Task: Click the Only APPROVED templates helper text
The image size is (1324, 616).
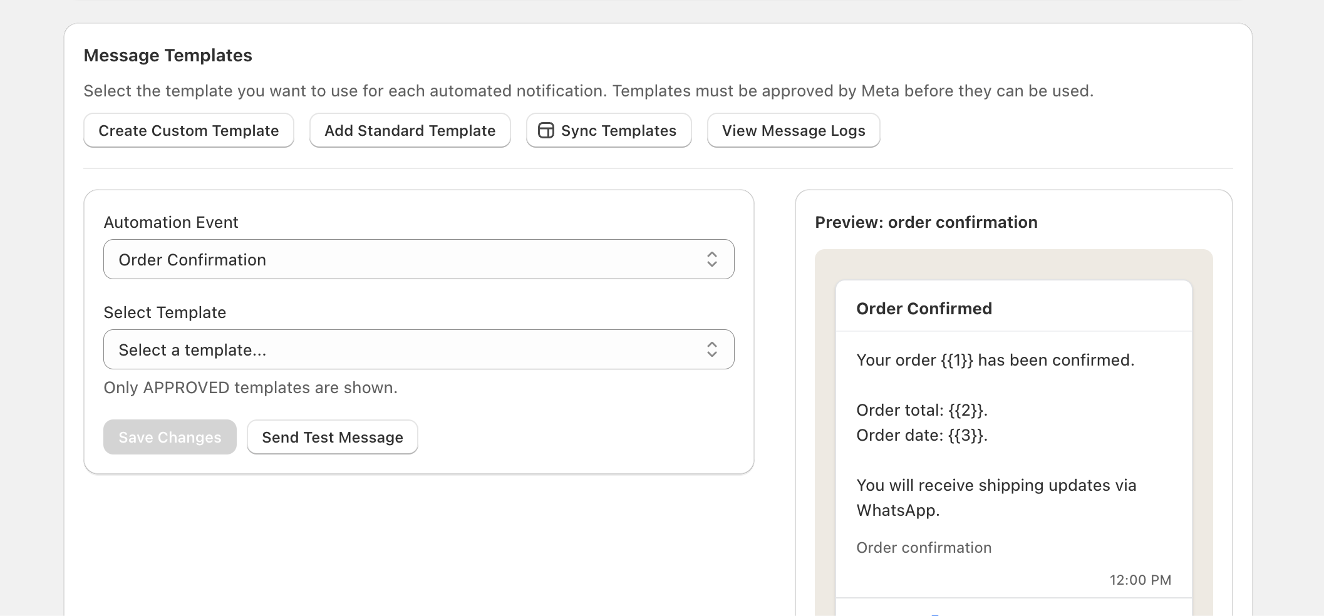Action: [250, 388]
